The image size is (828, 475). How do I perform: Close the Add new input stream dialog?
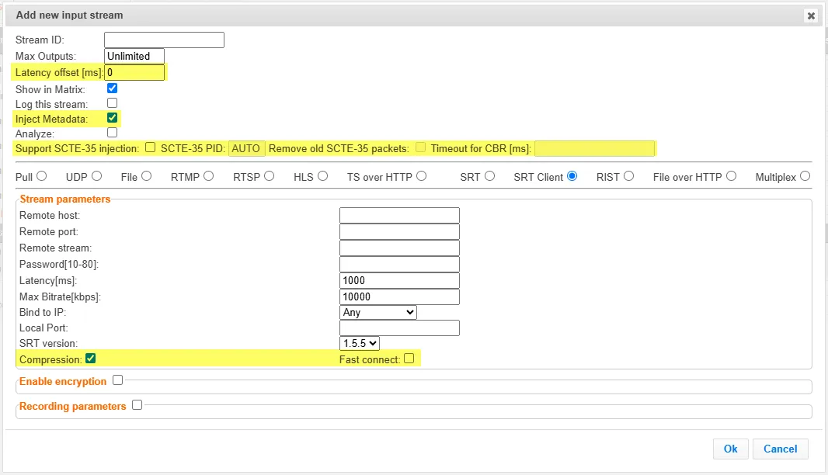811,16
